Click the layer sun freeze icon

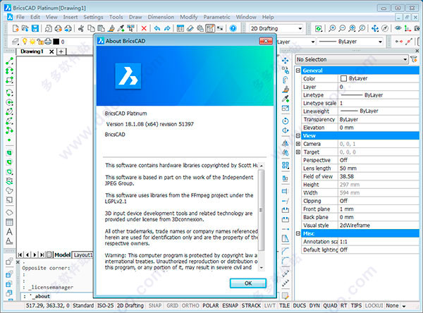click(32, 42)
